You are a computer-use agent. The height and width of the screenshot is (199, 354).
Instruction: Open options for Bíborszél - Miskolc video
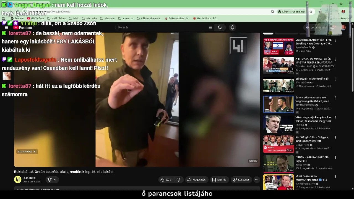tap(336, 79)
